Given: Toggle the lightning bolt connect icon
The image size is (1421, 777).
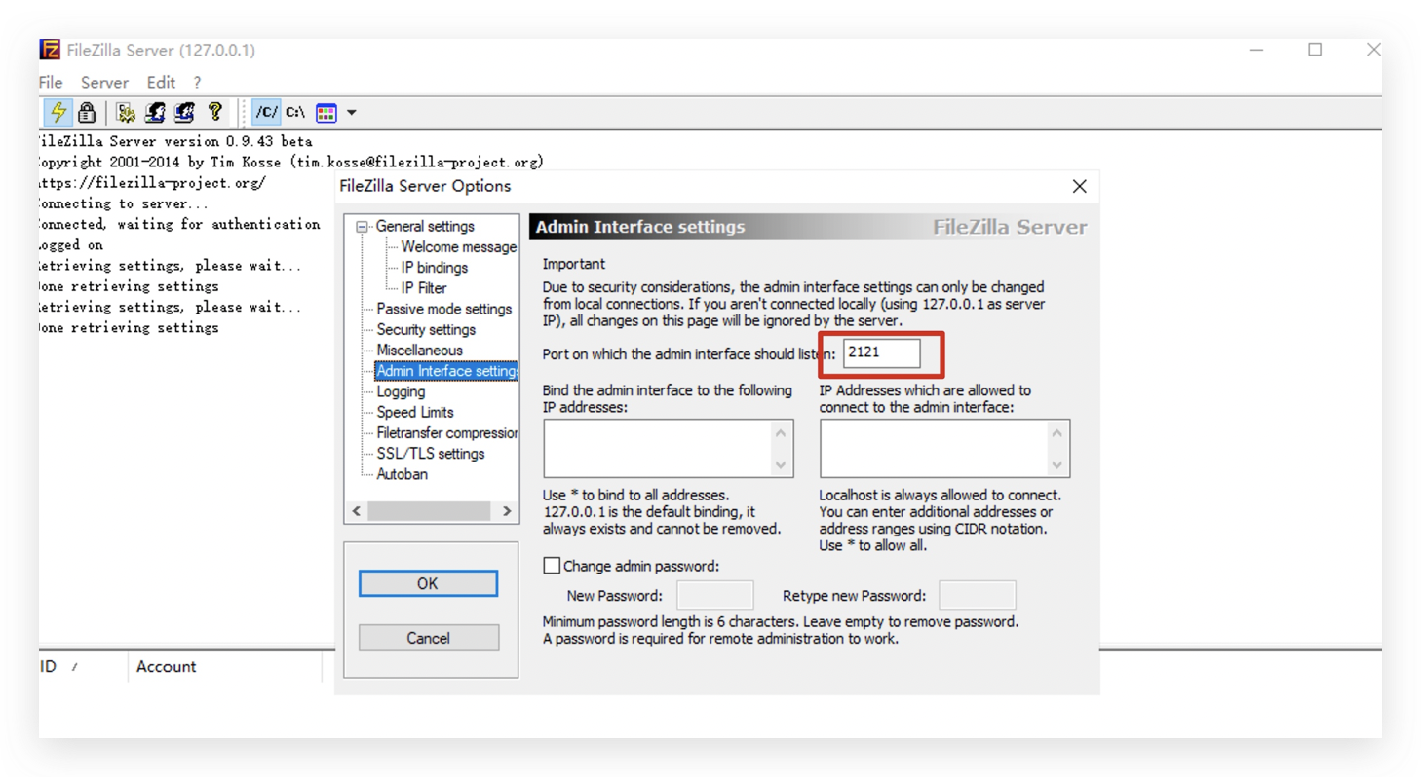Looking at the screenshot, I should click(x=58, y=112).
